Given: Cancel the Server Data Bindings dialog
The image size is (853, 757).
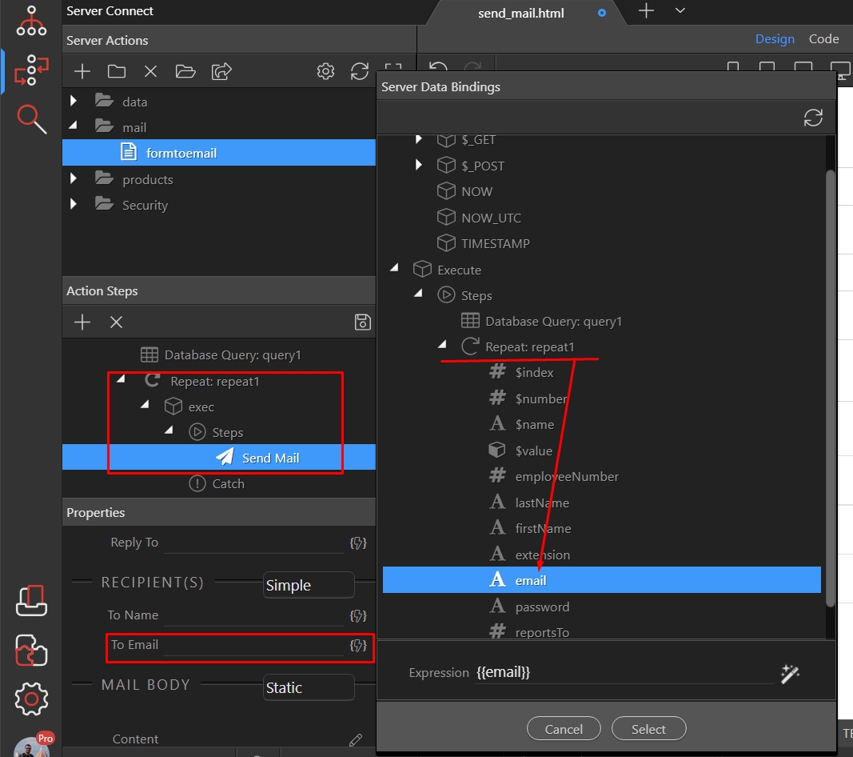Looking at the screenshot, I should [x=564, y=729].
